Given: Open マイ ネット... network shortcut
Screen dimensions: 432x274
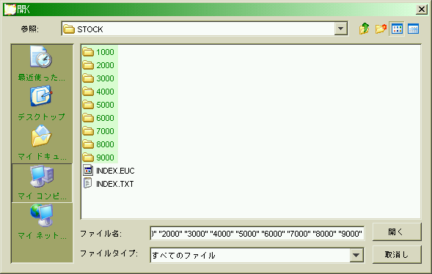Looking at the screenshot, I should click(42, 222).
